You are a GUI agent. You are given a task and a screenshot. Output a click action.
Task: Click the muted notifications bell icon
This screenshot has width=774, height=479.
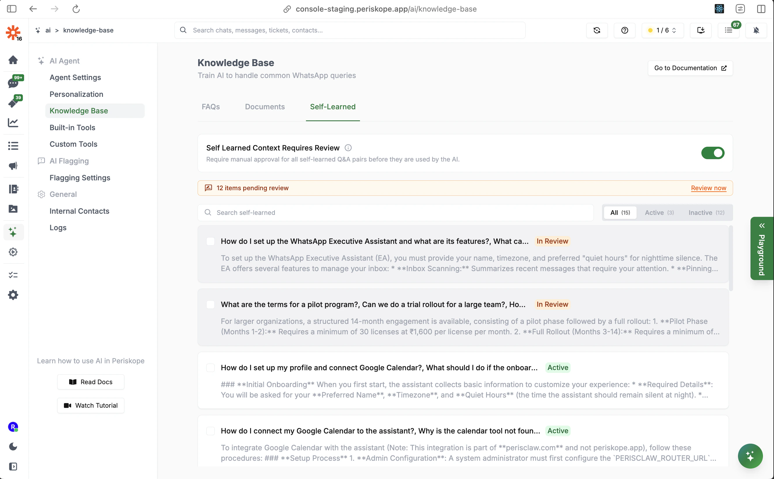click(756, 30)
